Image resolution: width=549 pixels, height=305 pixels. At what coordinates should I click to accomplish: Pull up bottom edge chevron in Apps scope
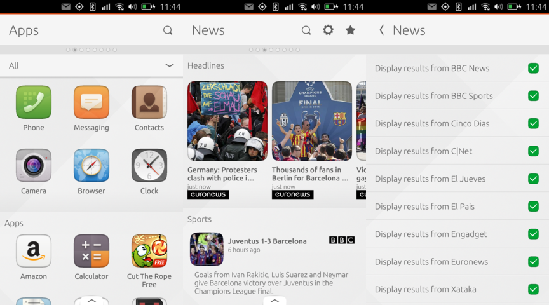click(x=91, y=301)
